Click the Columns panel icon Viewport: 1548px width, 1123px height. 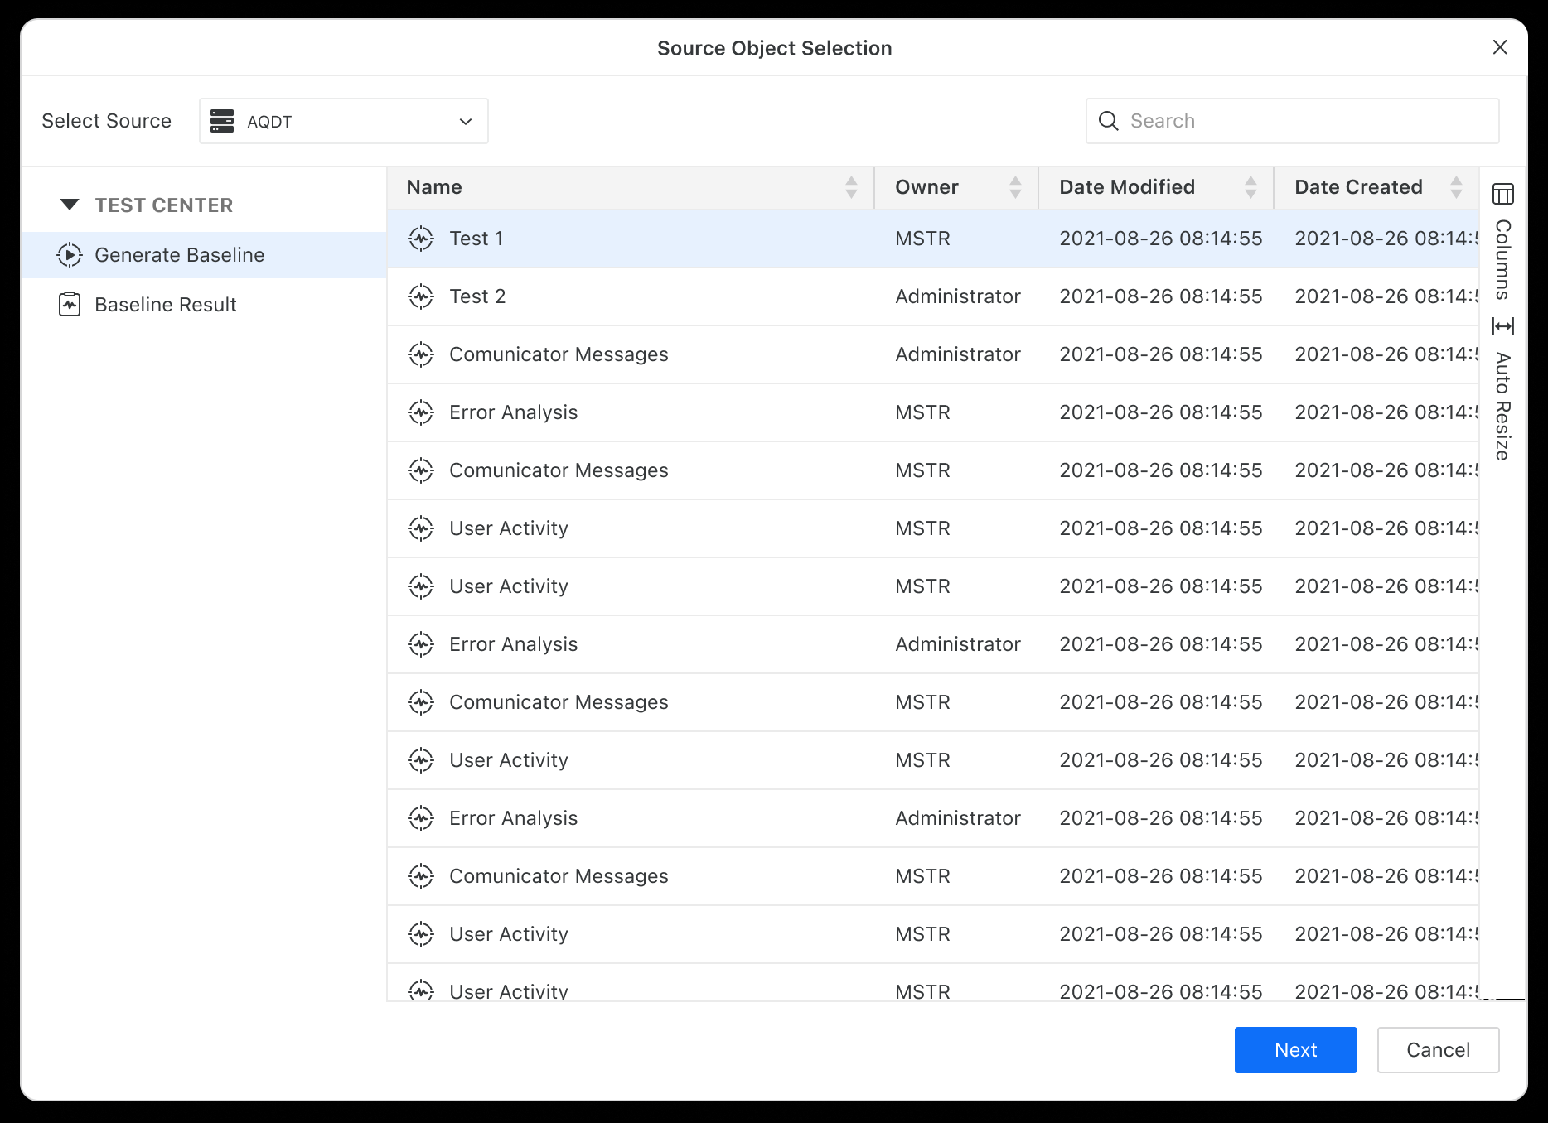pyautogui.click(x=1502, y=194)
